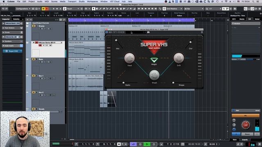Screen dimensions: 262x147
Task: Toggle the purple Cycle loop button
Action: coord(133,144)
